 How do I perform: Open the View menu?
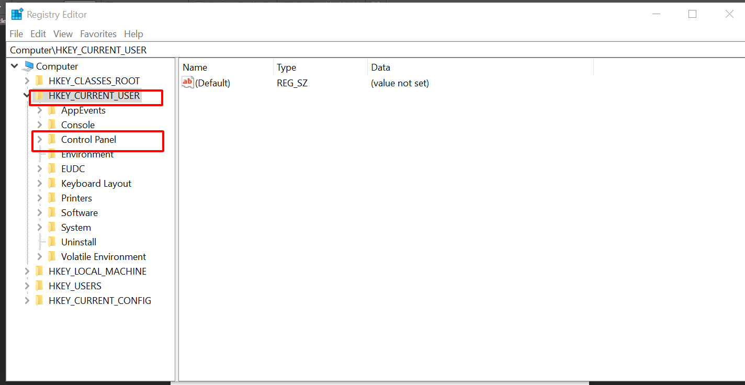63,34
